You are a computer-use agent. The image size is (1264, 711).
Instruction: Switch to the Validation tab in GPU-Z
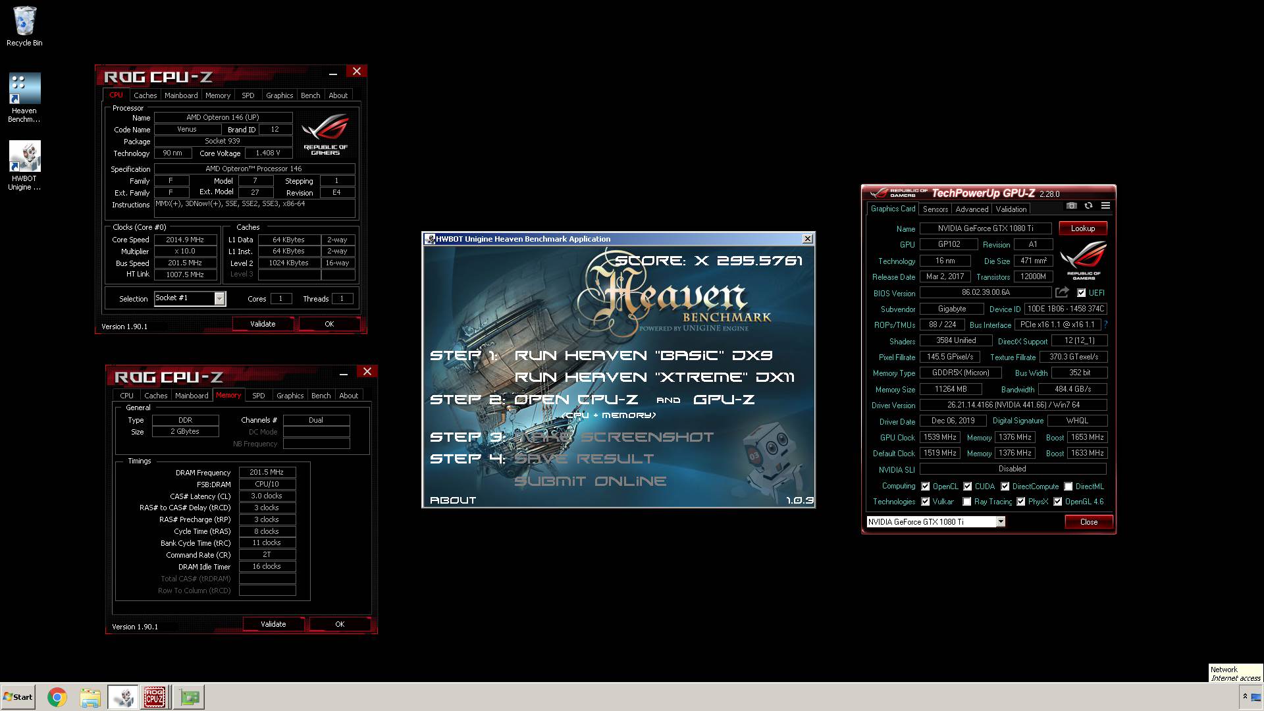click(1011, 209)
